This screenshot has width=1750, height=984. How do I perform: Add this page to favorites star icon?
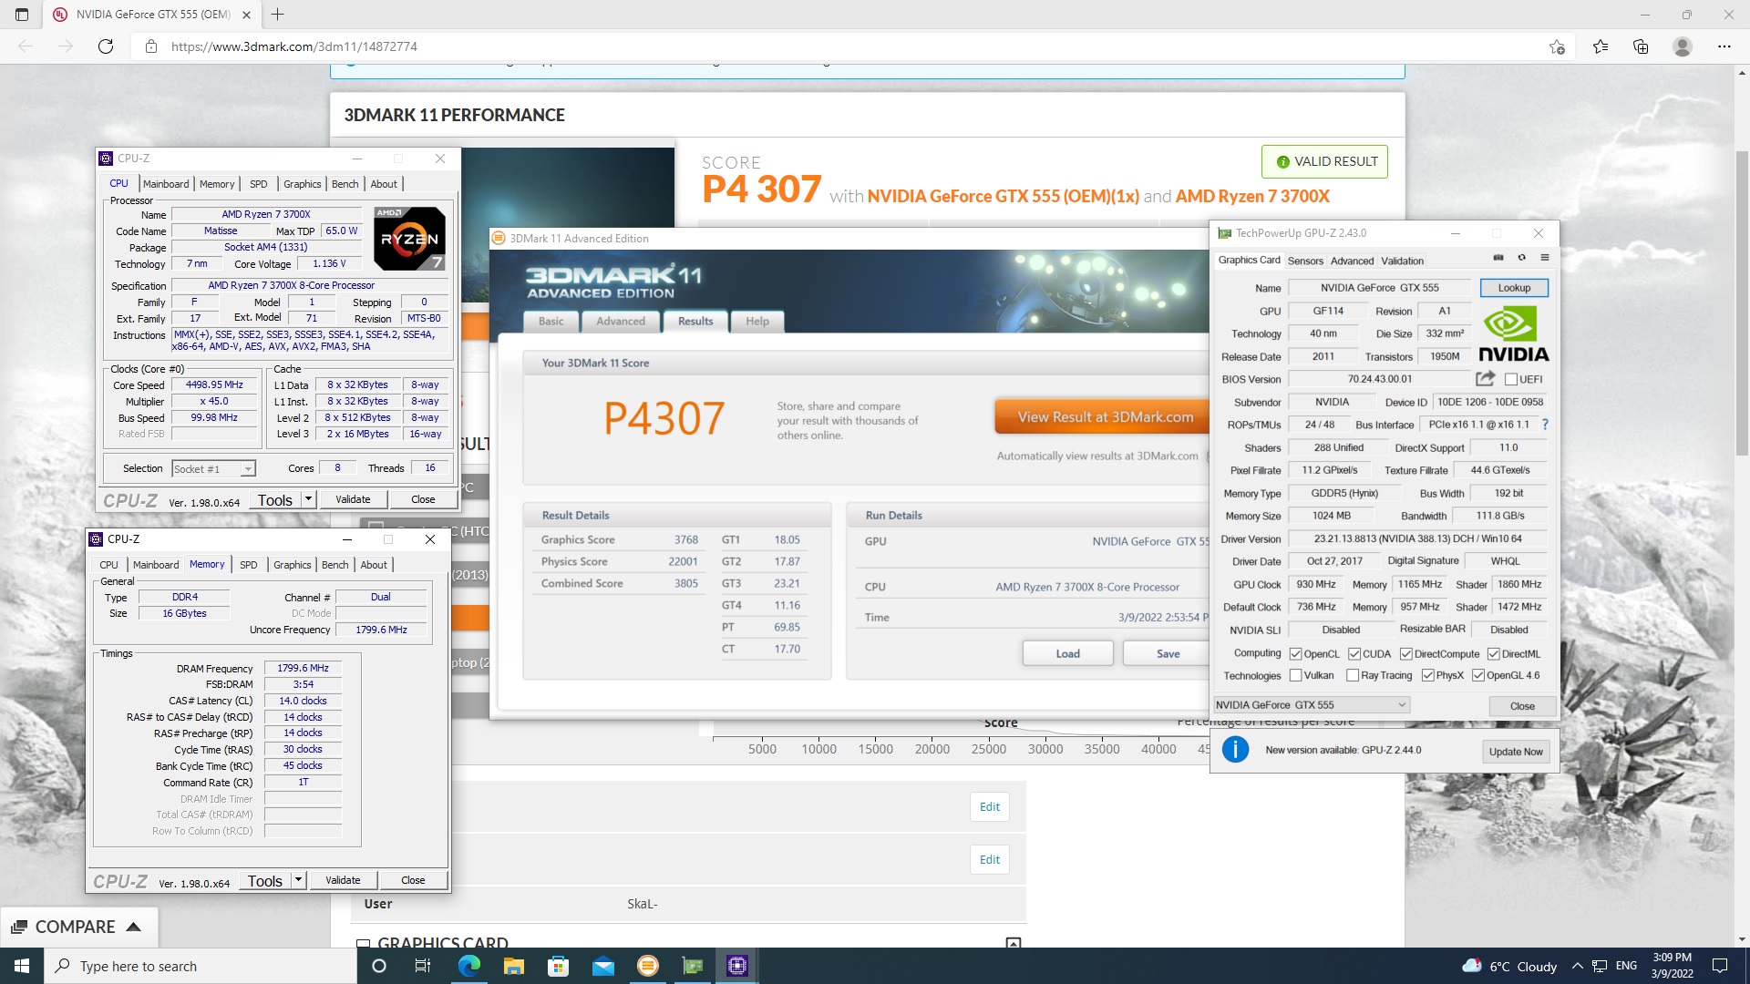tap(1557, 46)
